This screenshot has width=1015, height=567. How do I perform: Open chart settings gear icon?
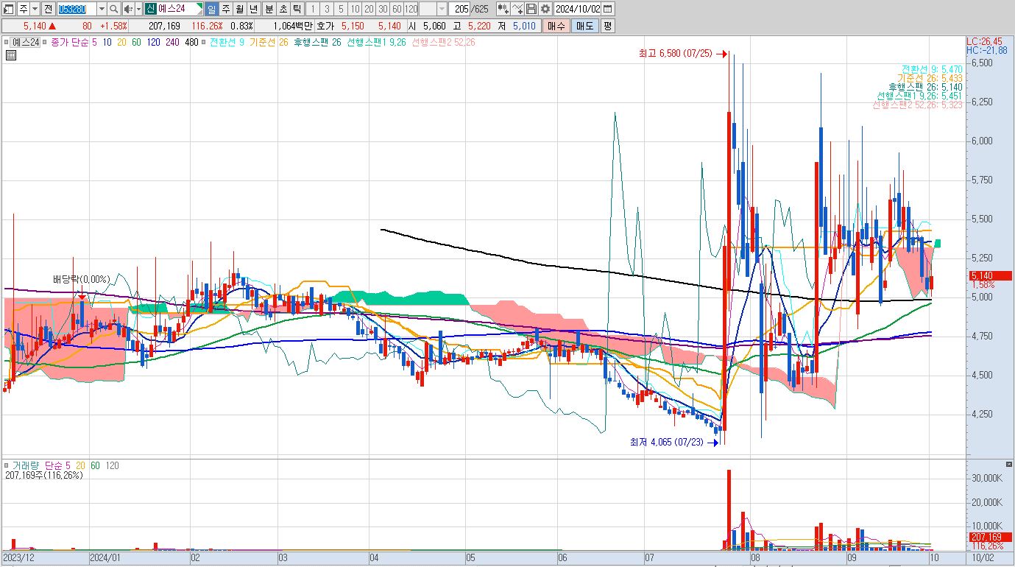(545, 9)
